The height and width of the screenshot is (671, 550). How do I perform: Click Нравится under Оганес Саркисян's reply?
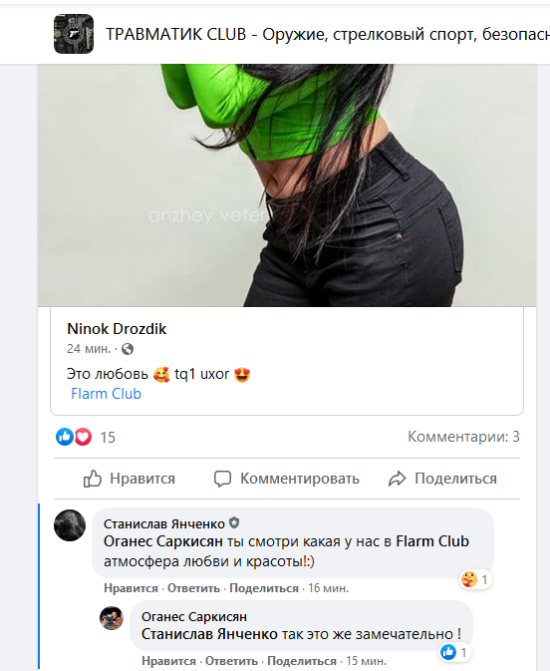pyautogui.click(x=168, y=661)
